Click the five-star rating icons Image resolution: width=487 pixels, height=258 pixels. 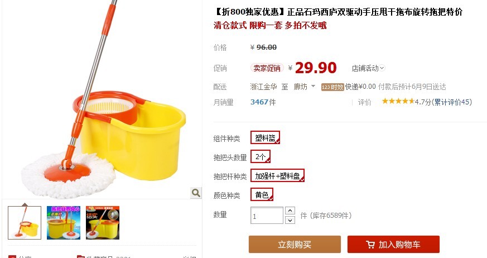point(398,101)
